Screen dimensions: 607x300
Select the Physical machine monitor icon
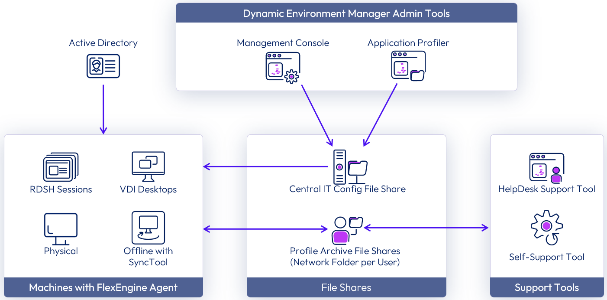click(61, 229)
